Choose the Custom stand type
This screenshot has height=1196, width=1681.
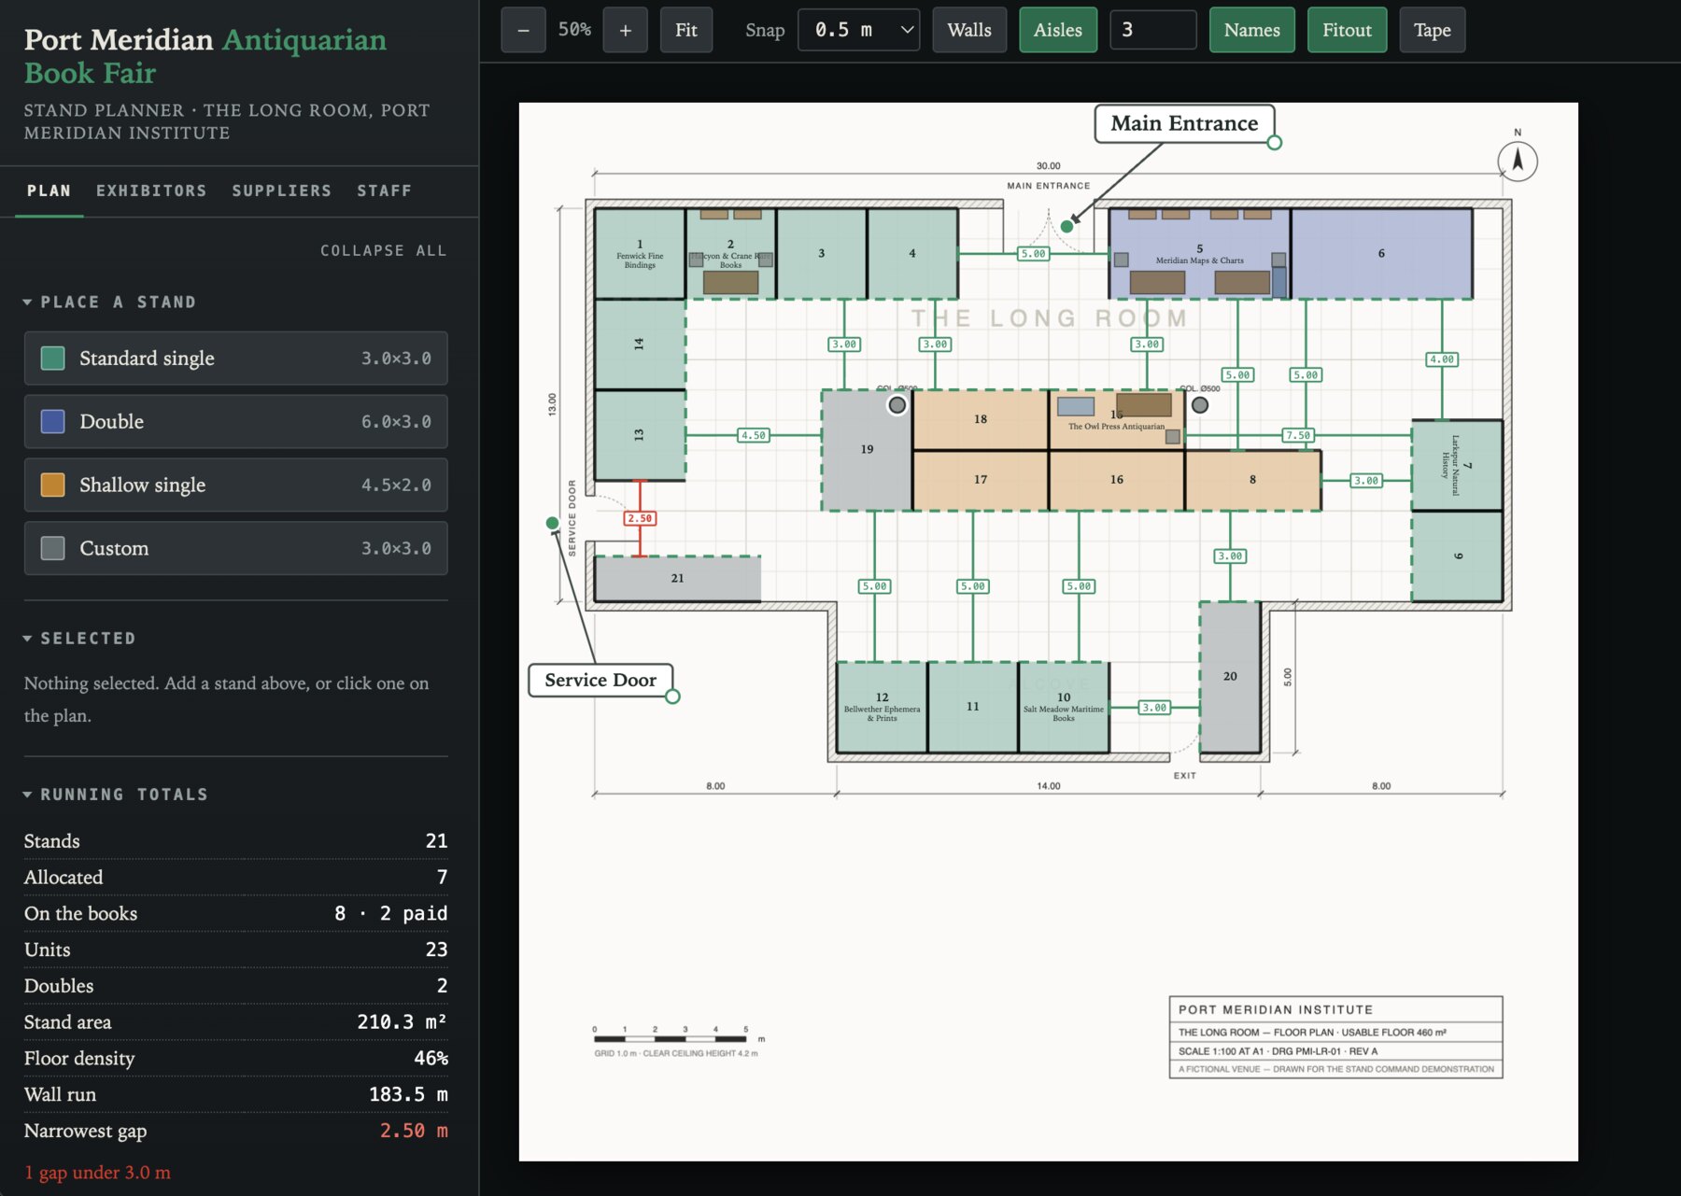click(236, 548)
